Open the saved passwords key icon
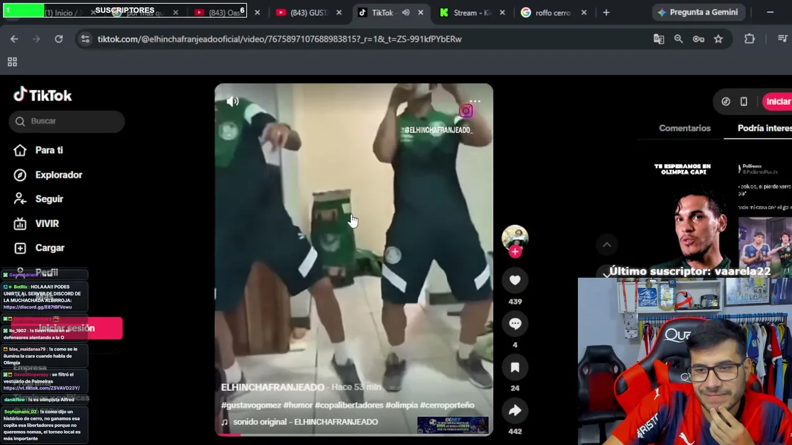Viewport: 792px width, 445px height. [698, 39]
